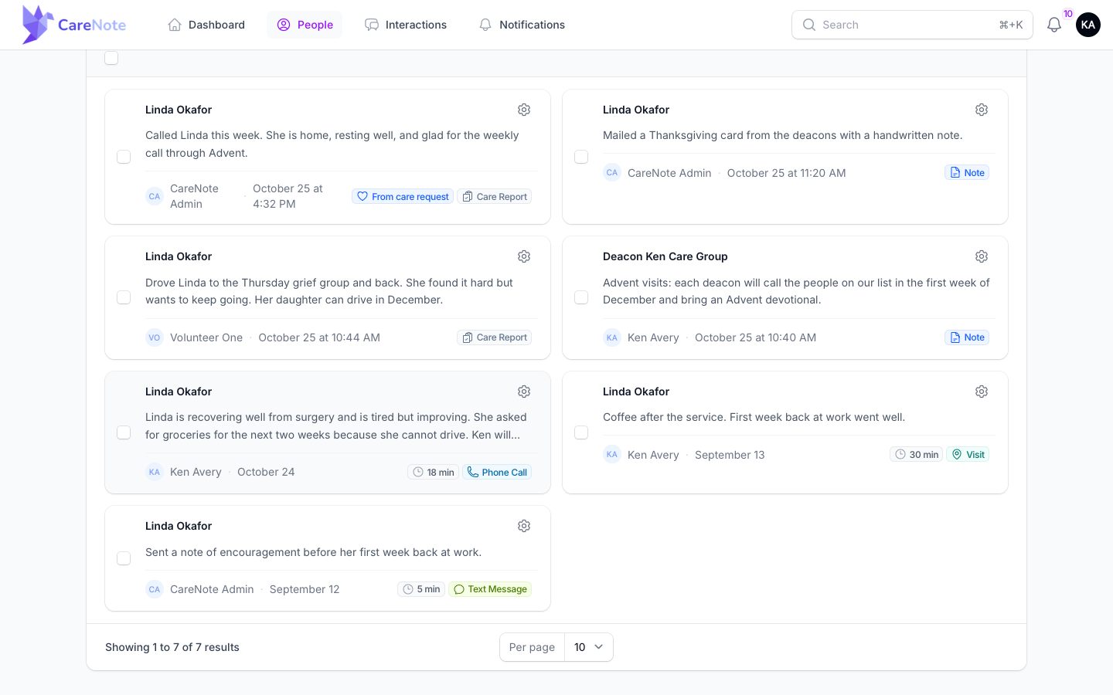Click the Note badge on Thanksgiving card entry
The image size is (1113, 695).
(967, 173)
